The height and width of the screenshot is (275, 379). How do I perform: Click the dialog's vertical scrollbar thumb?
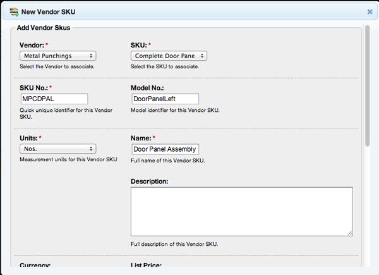368,85
